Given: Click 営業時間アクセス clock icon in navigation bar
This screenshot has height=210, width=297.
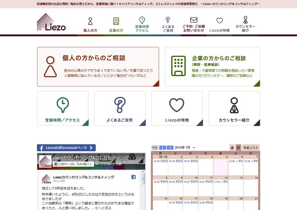Looking at the screenshot, I should coord(142,20).
